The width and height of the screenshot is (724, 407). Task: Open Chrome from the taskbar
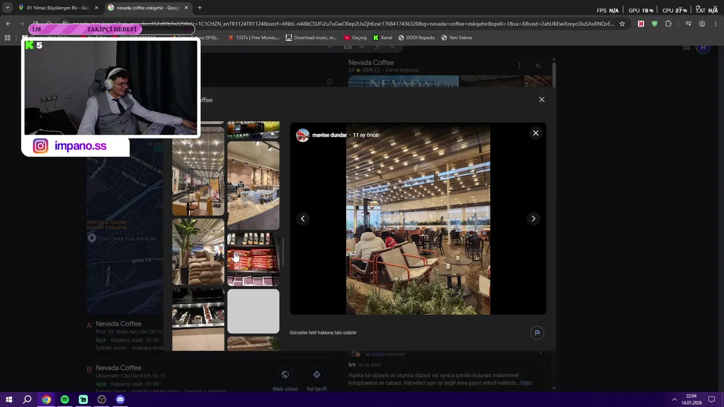[46, 400]
